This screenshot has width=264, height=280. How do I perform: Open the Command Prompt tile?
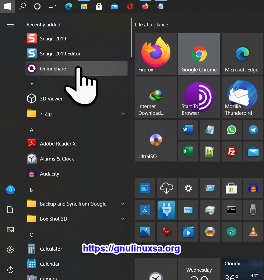[232, 210]
